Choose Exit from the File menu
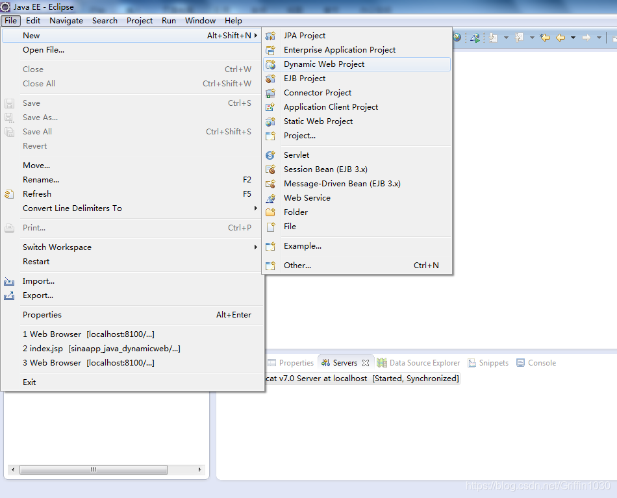Image resolution: width=617 pixels, height=498 pixels. 131,382
